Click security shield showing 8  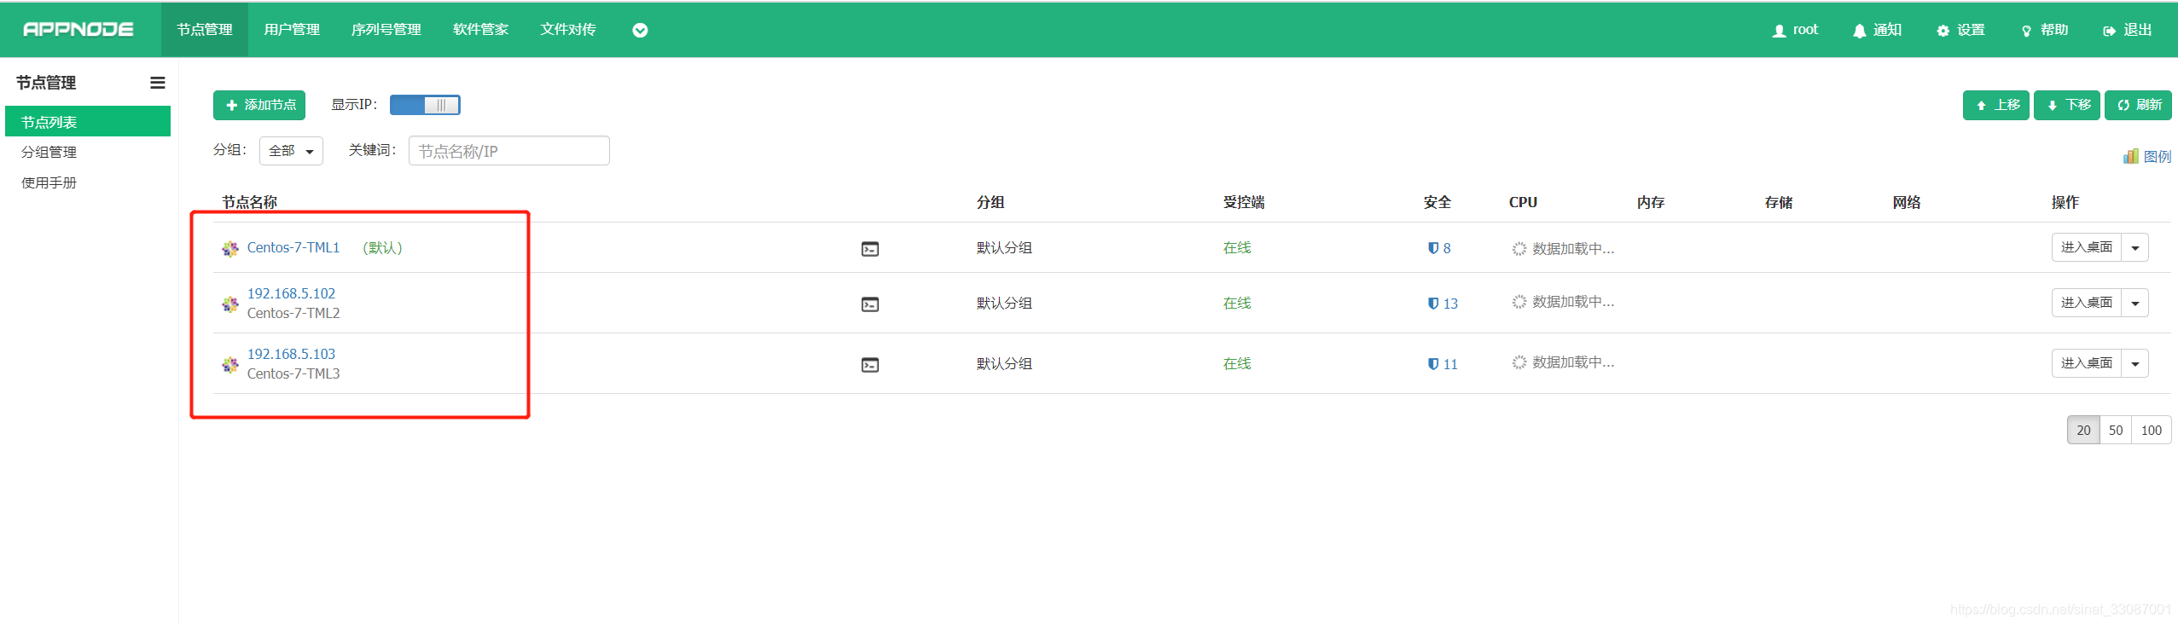1439,248
